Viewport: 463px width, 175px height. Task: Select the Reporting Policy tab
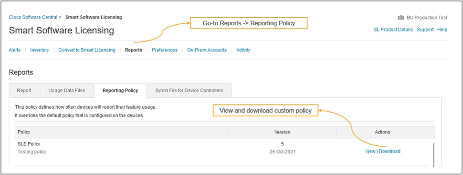click(120, 91)
